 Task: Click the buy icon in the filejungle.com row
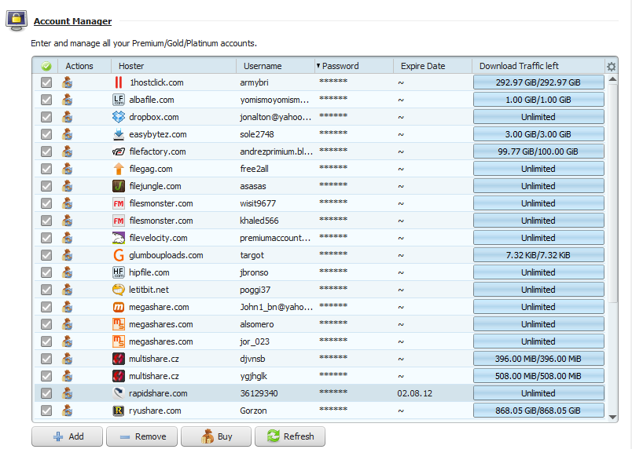click(x=68, y=186)
